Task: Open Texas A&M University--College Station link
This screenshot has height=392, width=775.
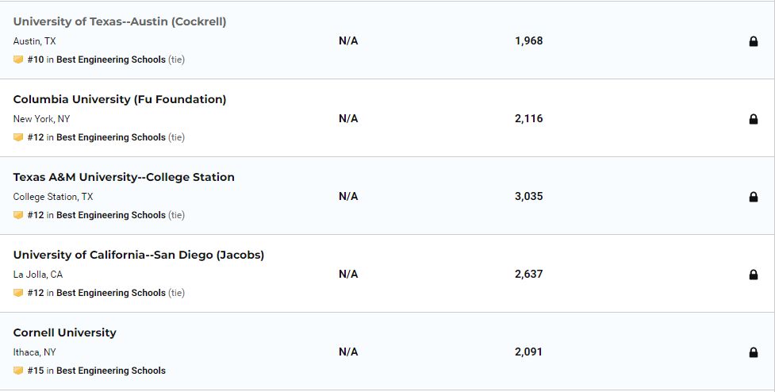Action: (x=124, y=177)
